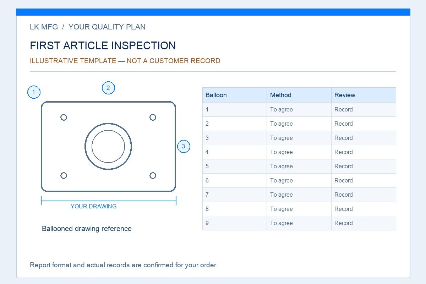Click the top-left mounting hole
This screenshot has height=284, width=426.
point(64,117)
